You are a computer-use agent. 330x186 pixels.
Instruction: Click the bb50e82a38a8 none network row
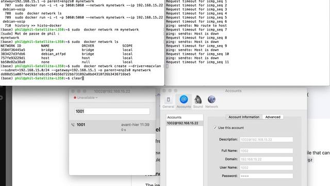pos(67,62)
